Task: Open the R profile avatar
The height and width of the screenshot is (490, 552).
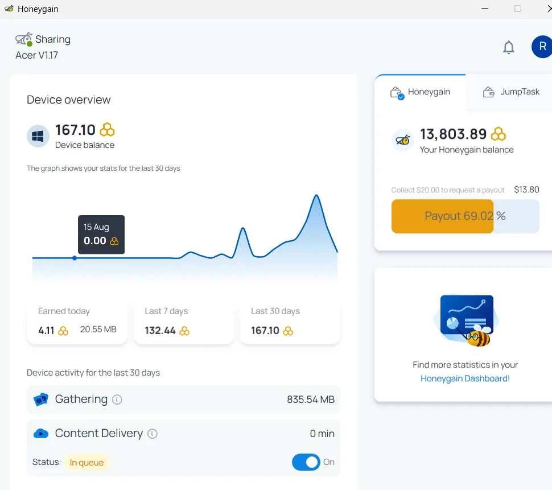Action: 542,47
